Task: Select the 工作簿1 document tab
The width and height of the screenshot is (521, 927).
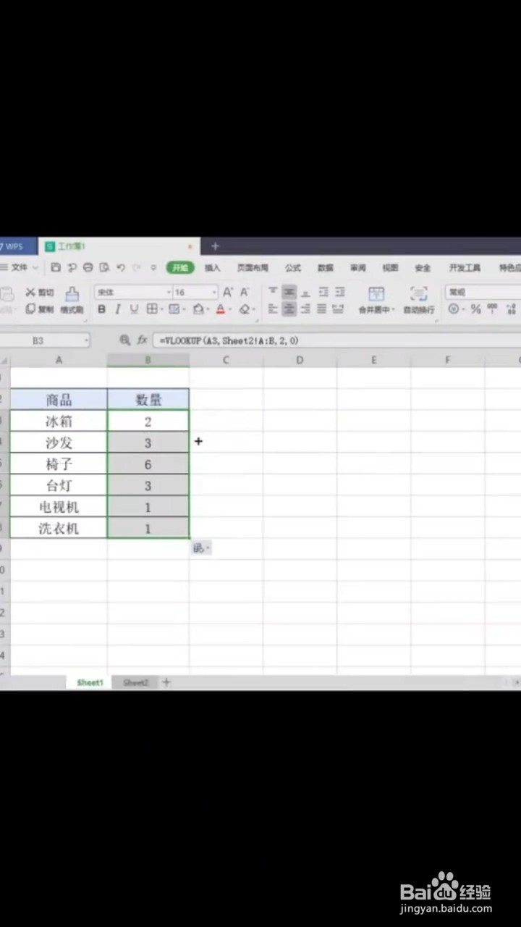Action: pyautogui.click(x=119, y=246)
